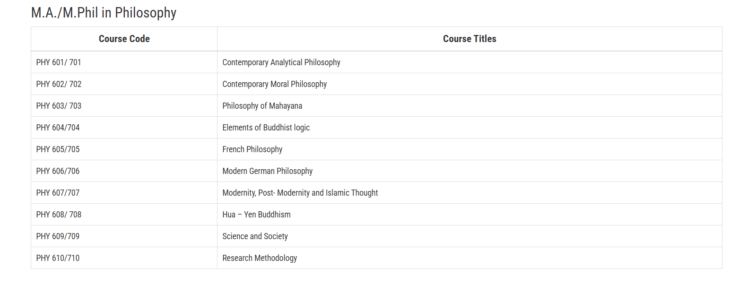The image size is (748, 285).
Task: Select Hua – Yen Buddhism course title
Action: pyautogui.click(x=256, y=215)
